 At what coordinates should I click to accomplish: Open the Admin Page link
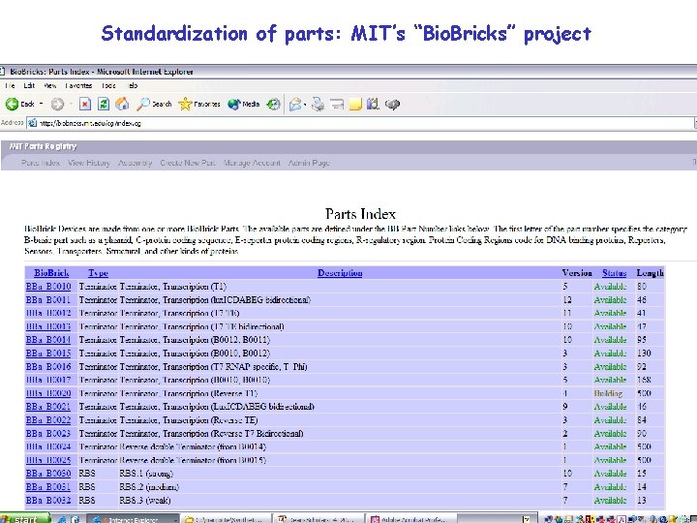[309, 163]
